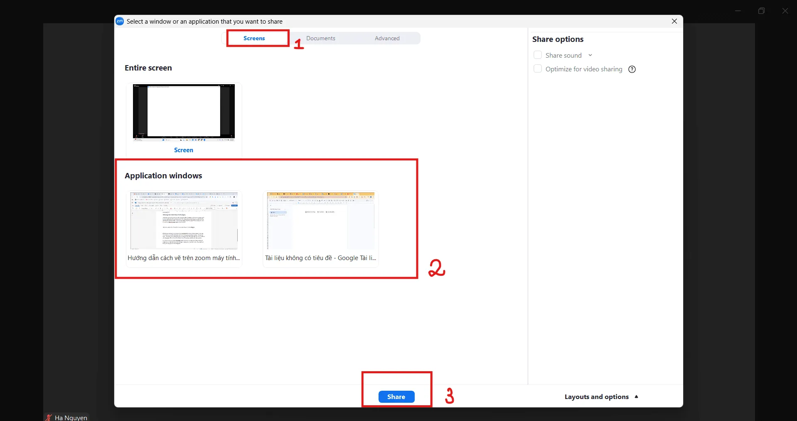Close the Zoom meeting window
The height and width of the screenshot is (421, 797).
tap(785, 11)
